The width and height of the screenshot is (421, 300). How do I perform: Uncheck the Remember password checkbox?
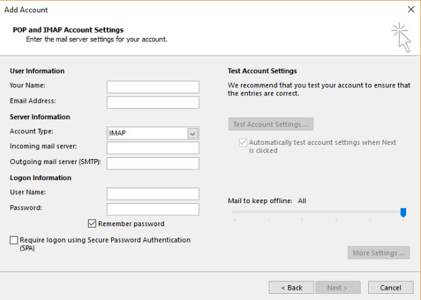92,223
